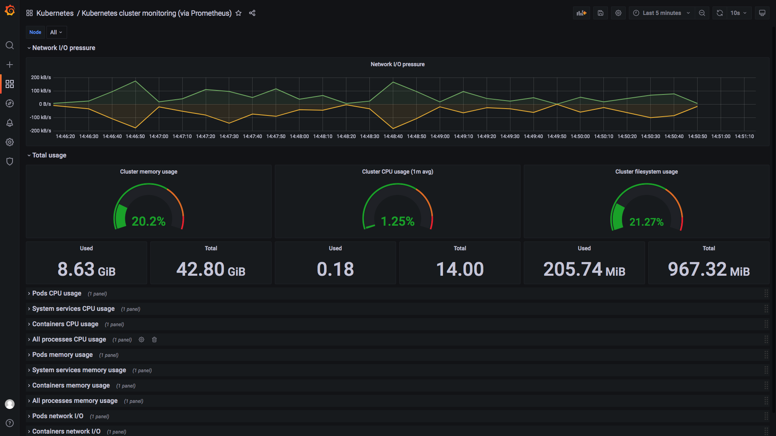Viewport: 776px width, 436px height.
Task: Open the Last 5 minutes time picker
Action: [x=662, y=13]
